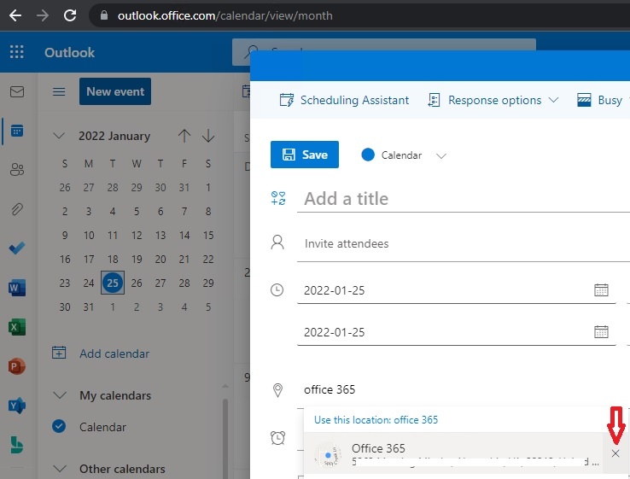
Task: Select January 25 in the mini calendar
Action: (113, 283)
